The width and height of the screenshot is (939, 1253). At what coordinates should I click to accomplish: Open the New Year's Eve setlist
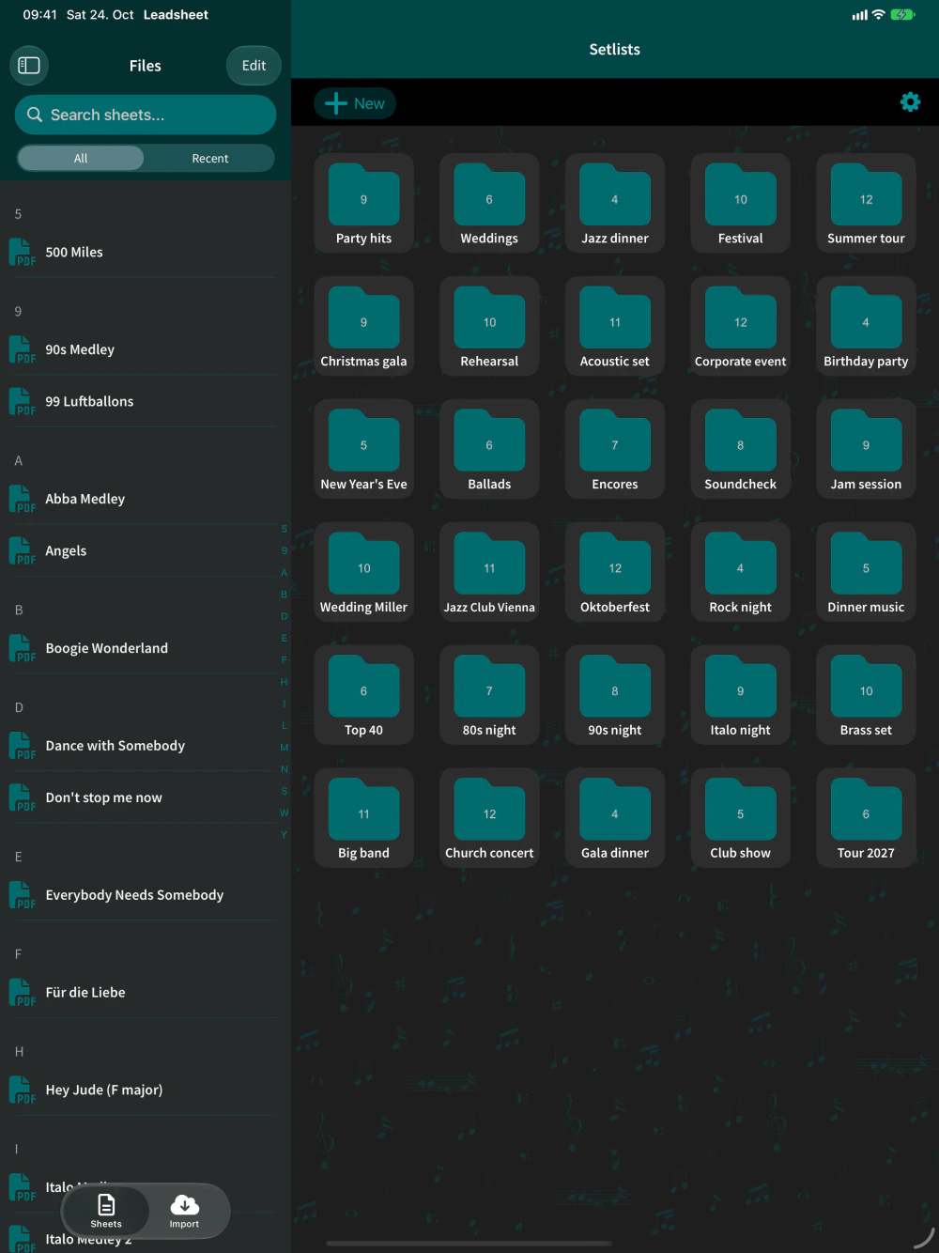364,450
